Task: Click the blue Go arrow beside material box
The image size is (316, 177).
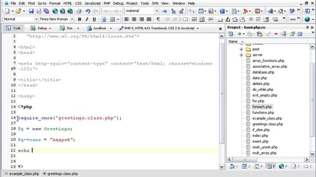Action: pos(165,11)
